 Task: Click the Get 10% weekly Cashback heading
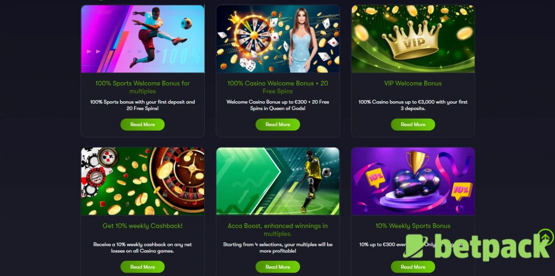pyautogui.click(x=142, y=226)
